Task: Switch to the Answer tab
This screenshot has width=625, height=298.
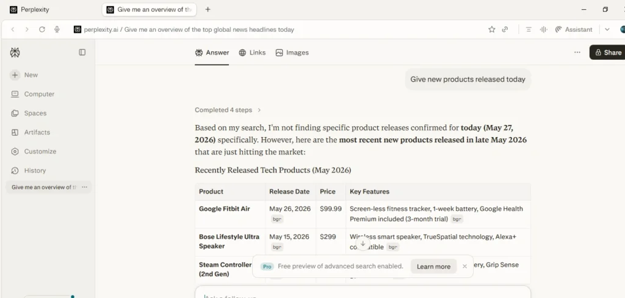Action: tap(212, 52)
